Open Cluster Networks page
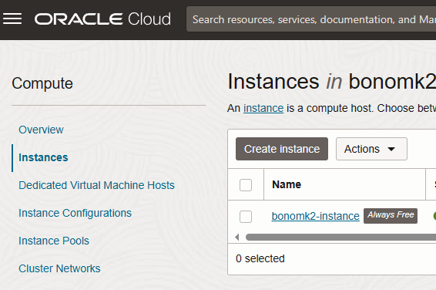Viewport: 436px width, 290px height. coord(59,268)
